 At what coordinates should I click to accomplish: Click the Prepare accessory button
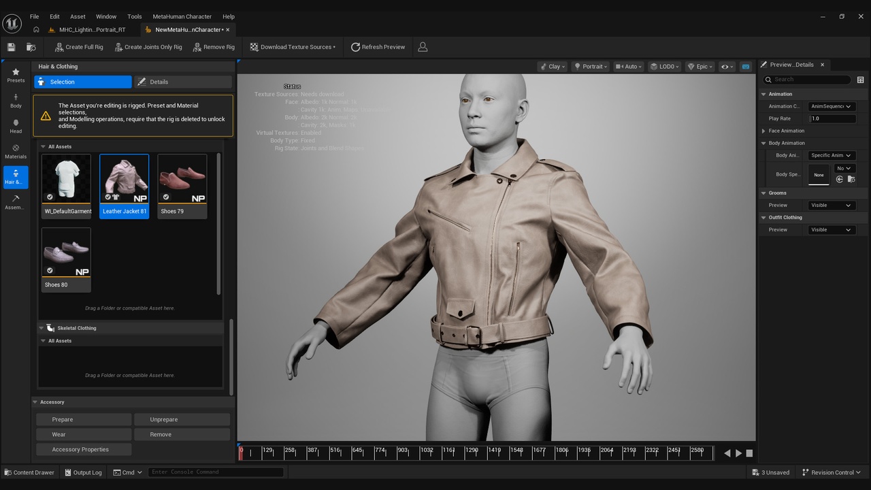[x=84, y=419]
